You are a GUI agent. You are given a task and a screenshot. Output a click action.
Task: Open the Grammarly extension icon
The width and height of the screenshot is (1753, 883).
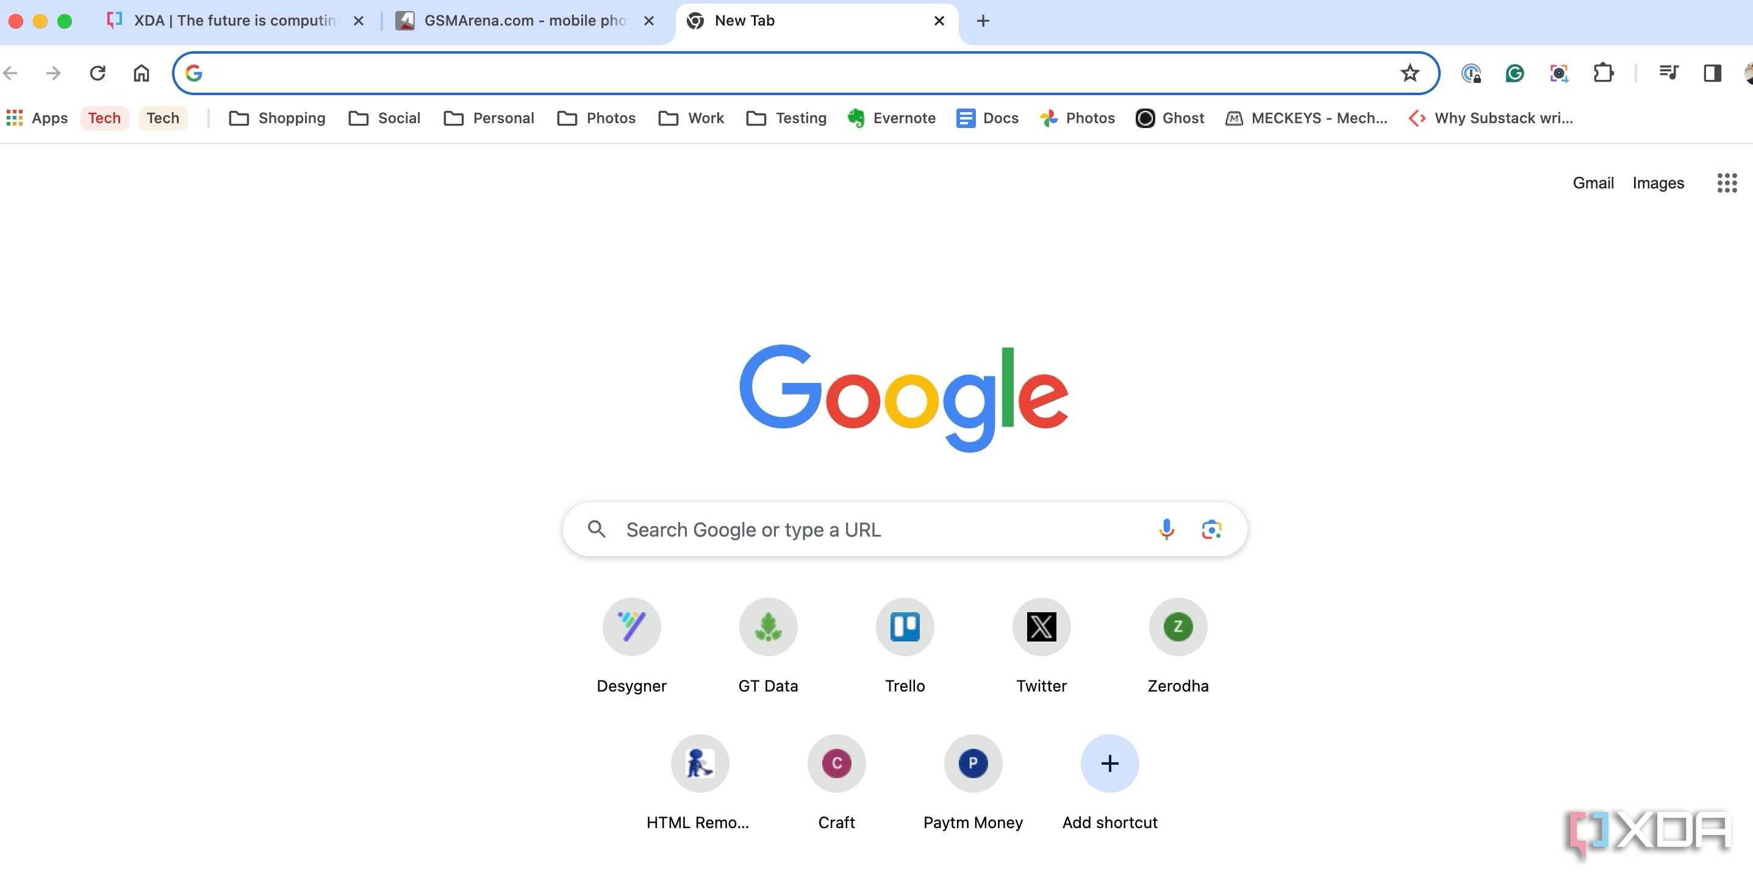pyautogui.click(x=1514, y=73)
